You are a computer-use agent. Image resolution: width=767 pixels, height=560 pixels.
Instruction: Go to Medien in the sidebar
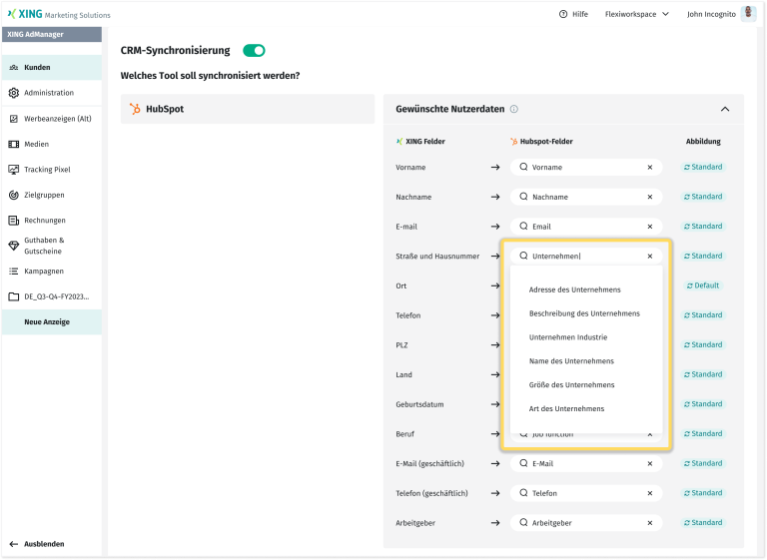tap(52, 144)
